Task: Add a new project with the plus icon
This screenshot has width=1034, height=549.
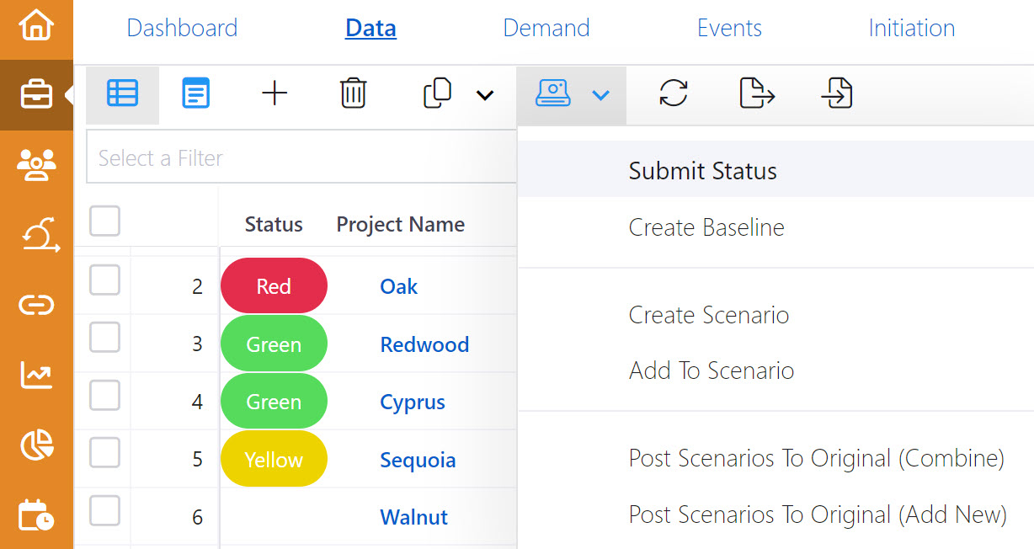Action: pyautogui.click(x=274, y=93)
